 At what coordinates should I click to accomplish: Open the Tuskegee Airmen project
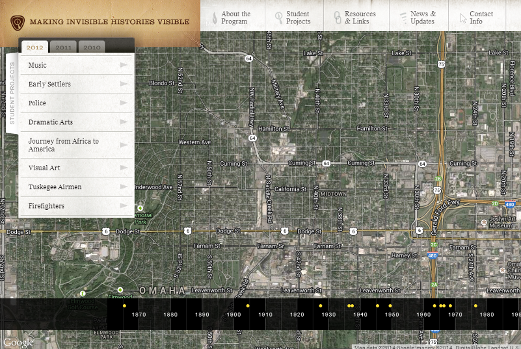[77, 187]
